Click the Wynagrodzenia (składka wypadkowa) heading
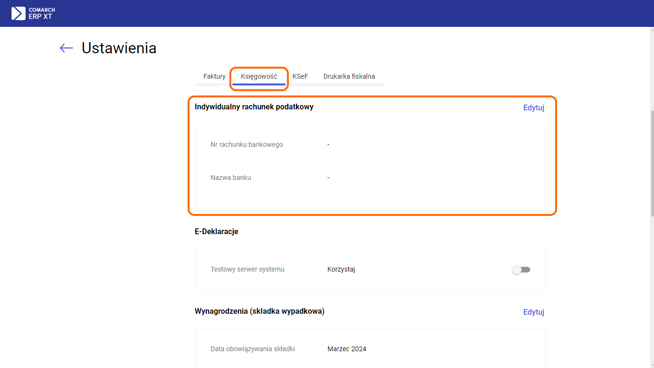 260,311
